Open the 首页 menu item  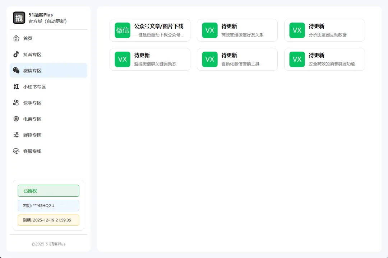(48, 38)
